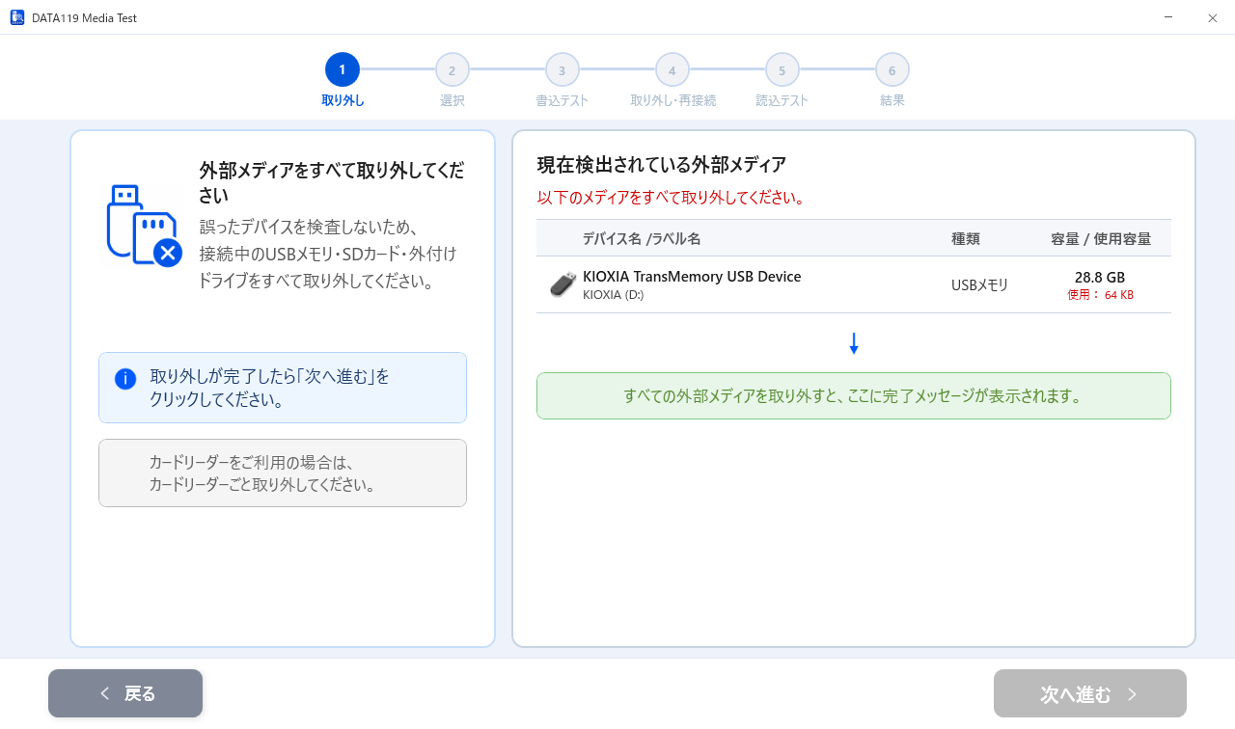Click the 種類 column header
This screenshot has height=729, width=1235.
[966, 238]
